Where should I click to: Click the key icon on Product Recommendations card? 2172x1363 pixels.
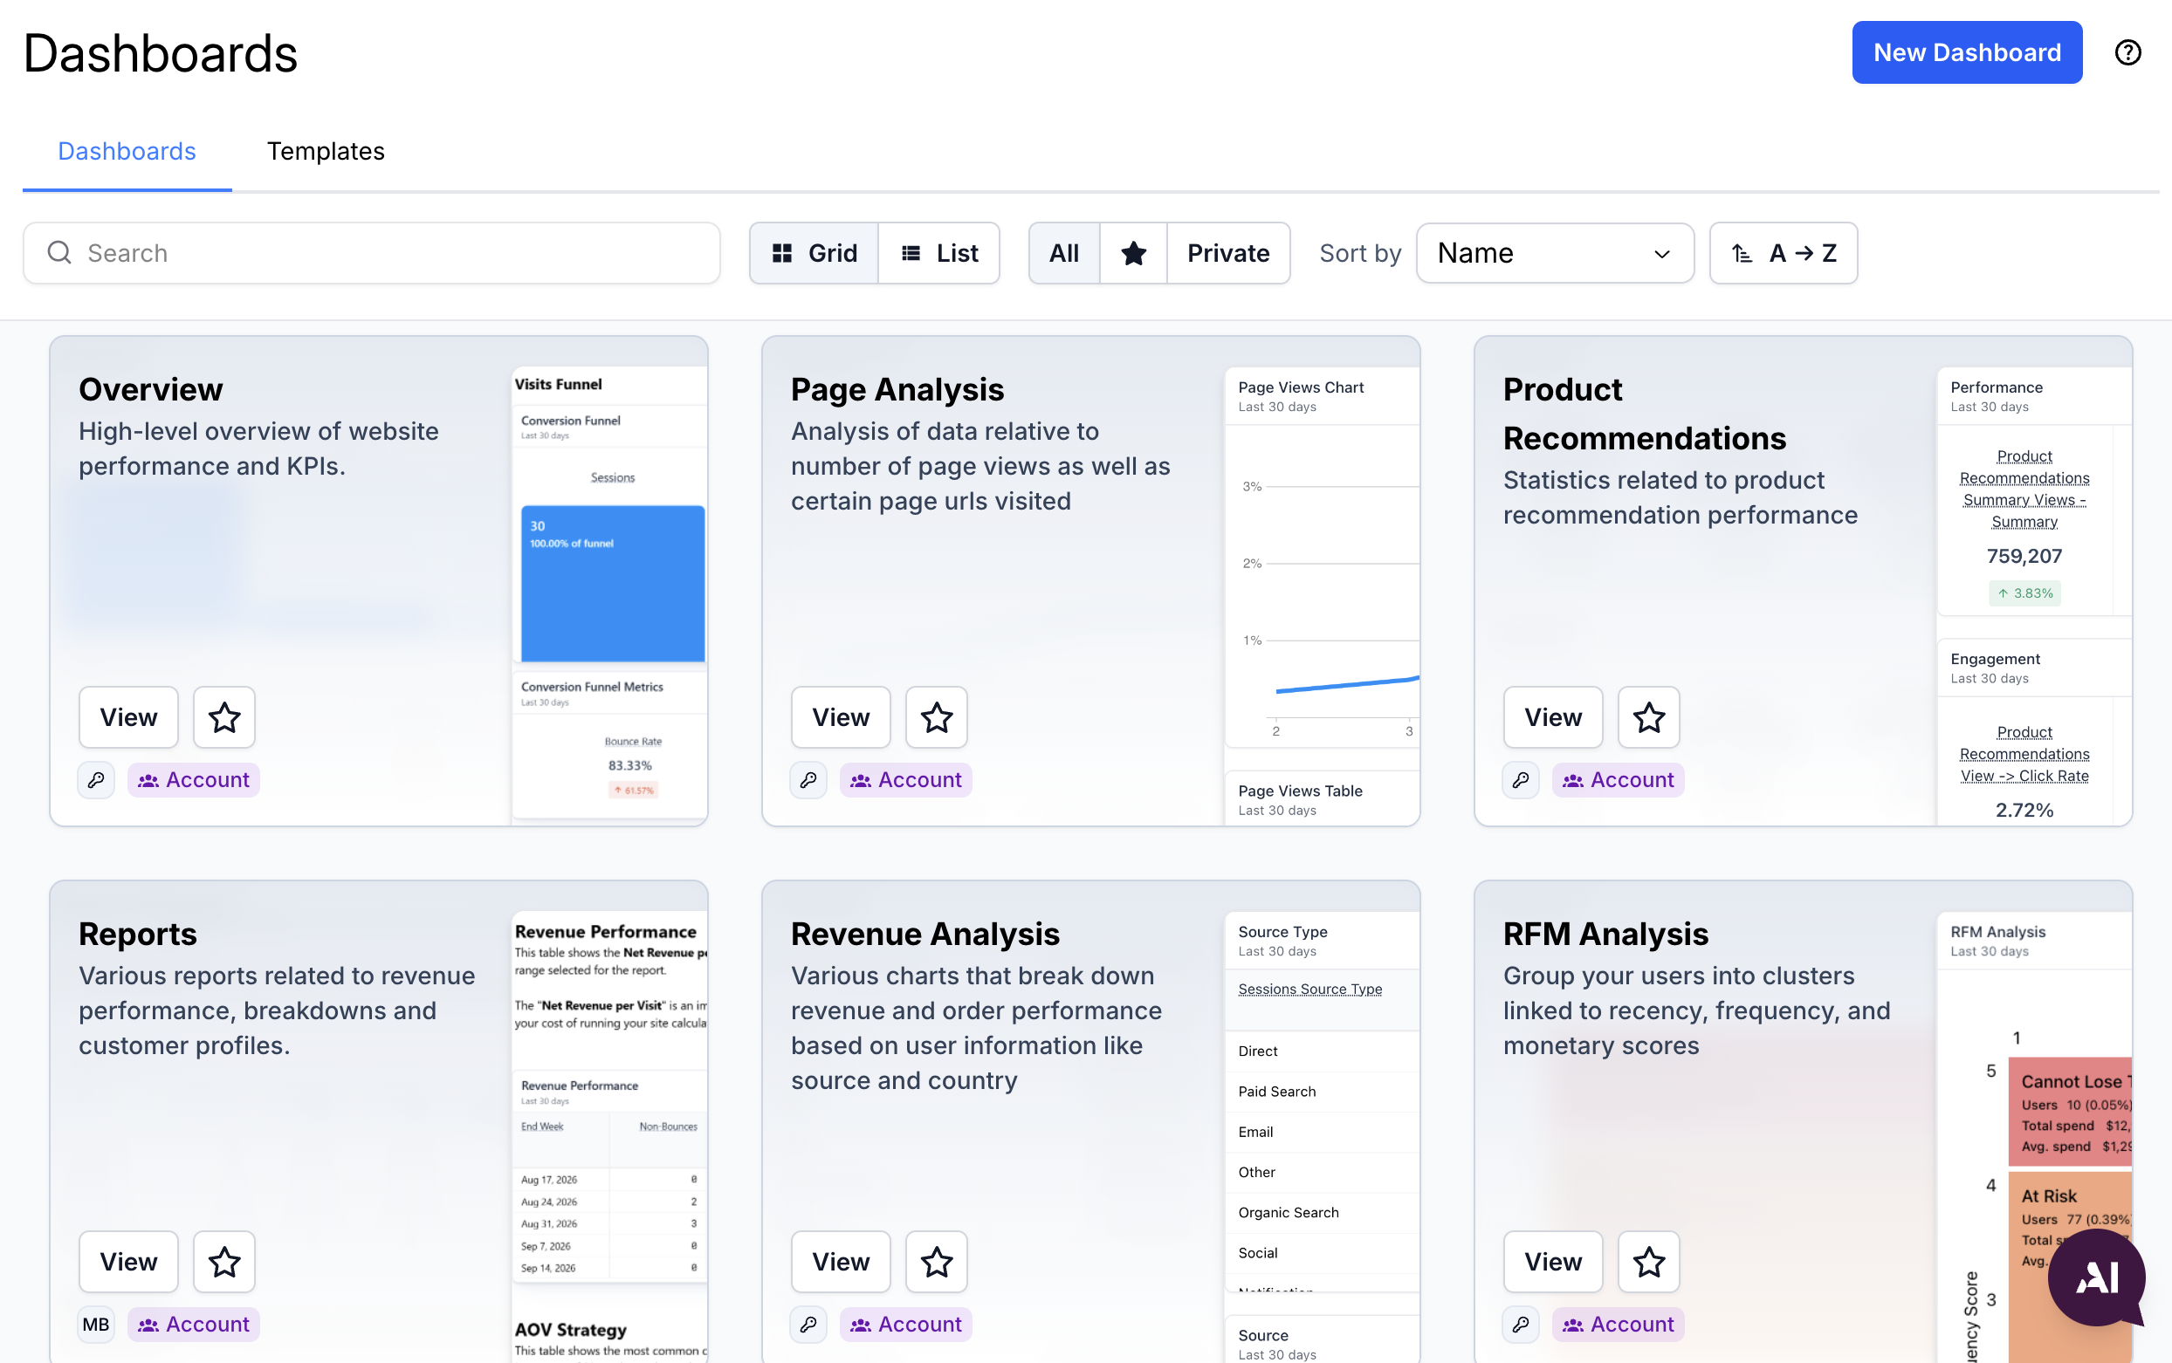click(1521, 780)
